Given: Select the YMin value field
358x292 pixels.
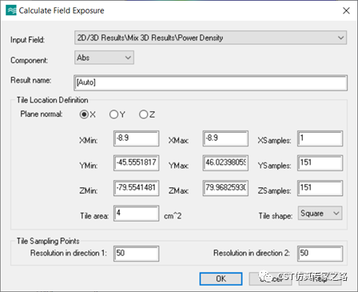Looking at the screenshot, I should click(136, 163).
